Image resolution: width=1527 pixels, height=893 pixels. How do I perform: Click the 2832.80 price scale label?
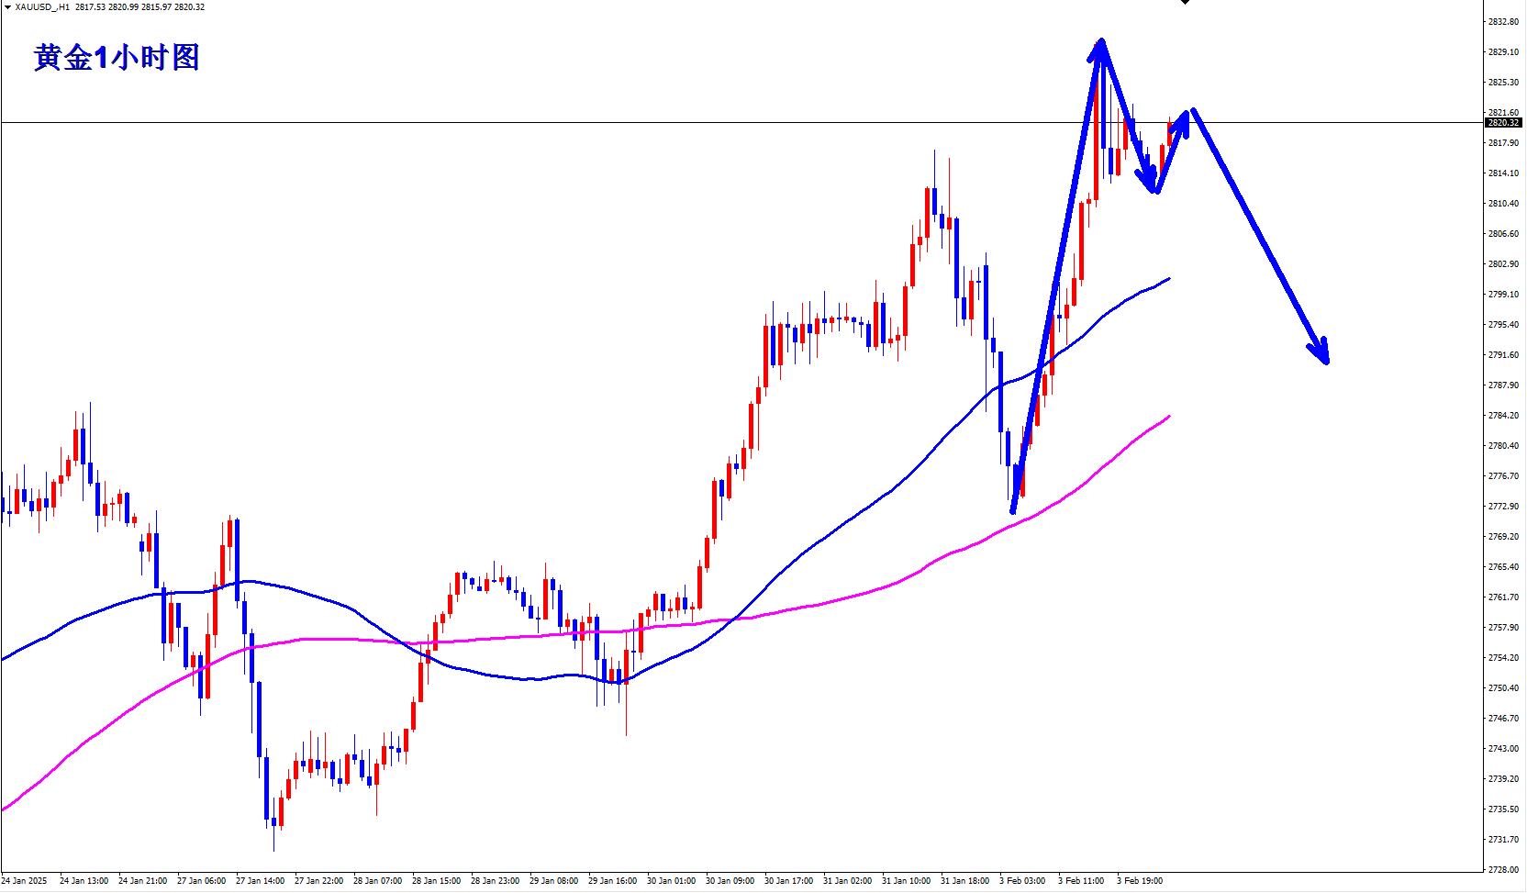pos(1502,21)
